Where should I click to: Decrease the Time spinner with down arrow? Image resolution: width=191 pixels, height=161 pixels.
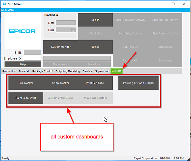(x=73, y=31)
